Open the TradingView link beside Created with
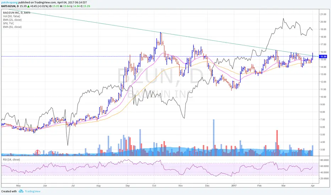Viewport: 331px width, 195px height. [x=33, y=191]
